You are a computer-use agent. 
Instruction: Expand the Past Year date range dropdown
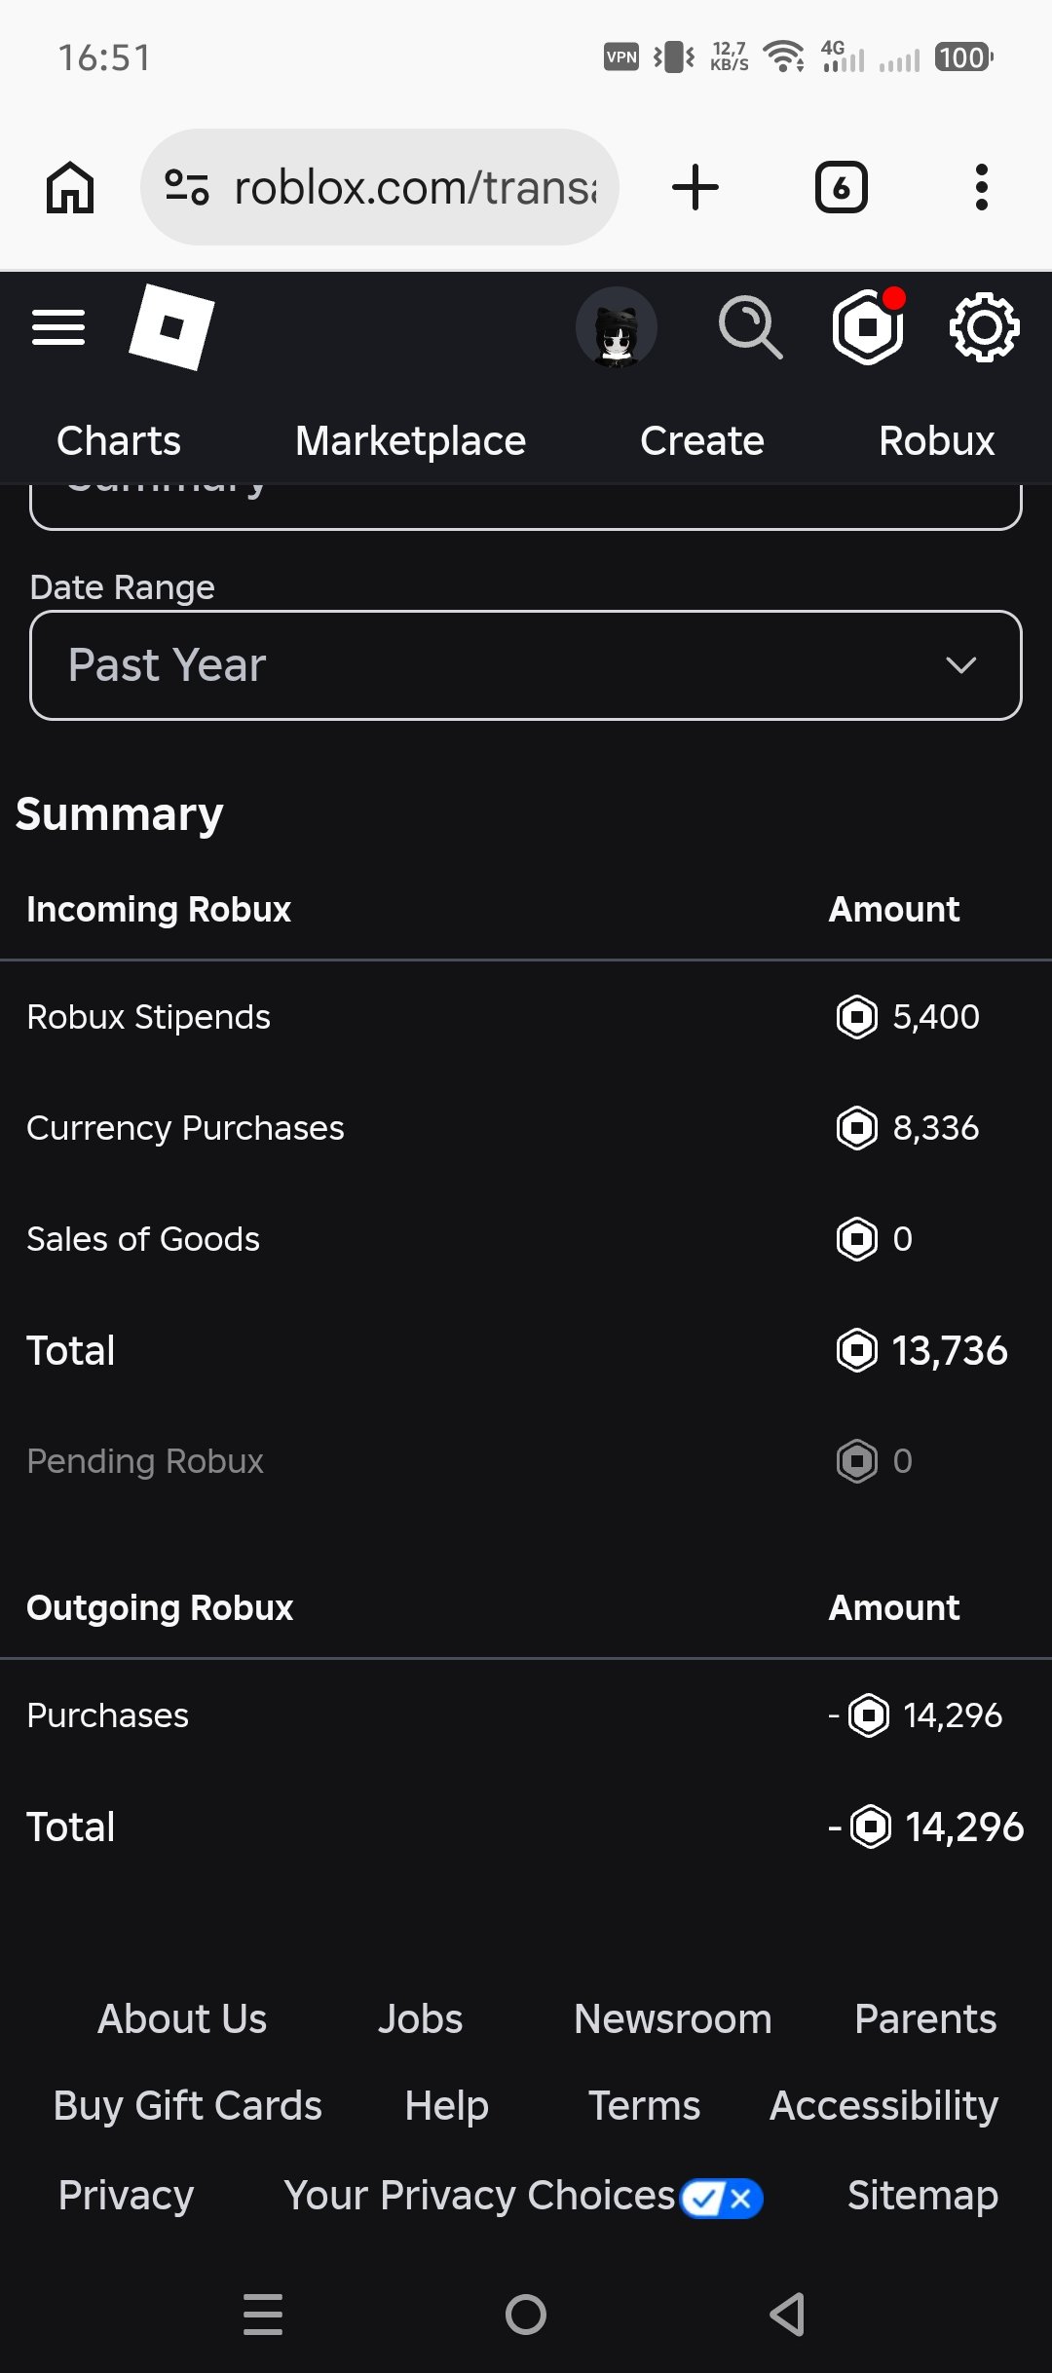pyautogui.click(x=526, y=665)
